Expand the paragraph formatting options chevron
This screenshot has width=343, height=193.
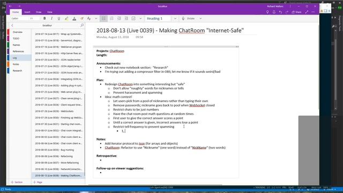pos(140,18)
